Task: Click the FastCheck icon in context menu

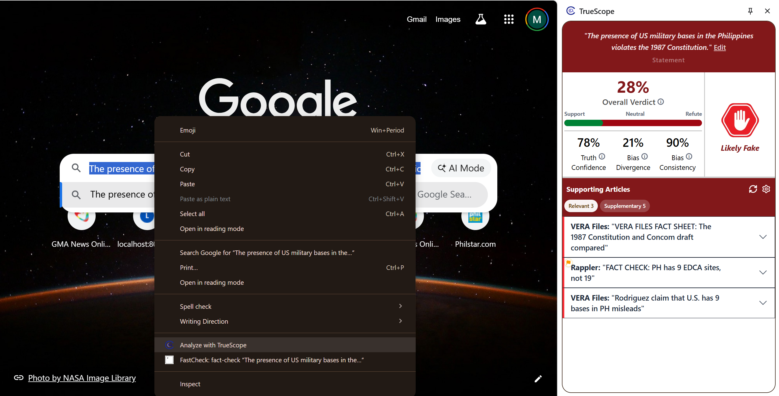Action: click(x=169, y=360)
